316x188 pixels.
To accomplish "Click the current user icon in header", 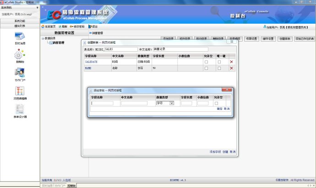I will tap(265, 27).
